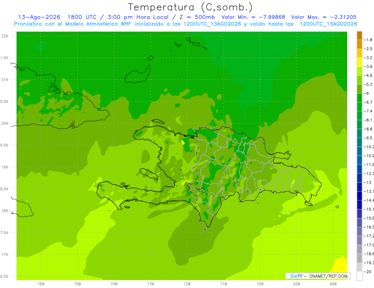Click the SisPI ONAMET/REP.DOM. logo box
374x288 pixels.
318,276
